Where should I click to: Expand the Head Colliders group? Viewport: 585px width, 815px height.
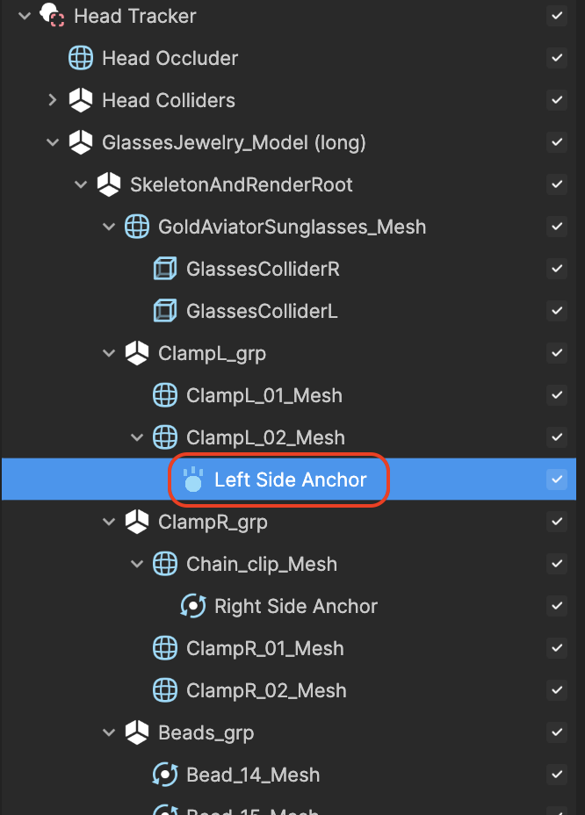coord(52,100)
